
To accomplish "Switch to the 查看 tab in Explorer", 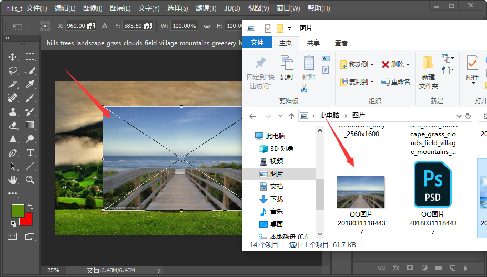I will (341, 43).
